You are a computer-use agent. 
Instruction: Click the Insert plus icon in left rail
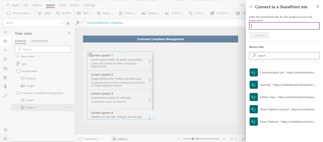(5, 50)
